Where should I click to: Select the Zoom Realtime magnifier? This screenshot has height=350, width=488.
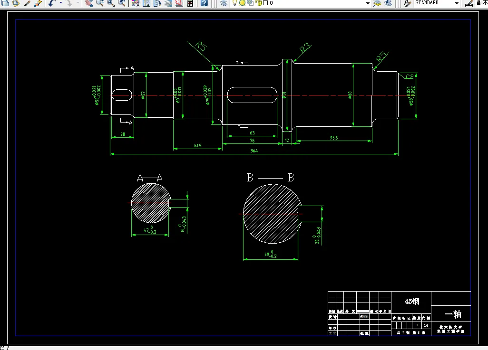[99, 3]
